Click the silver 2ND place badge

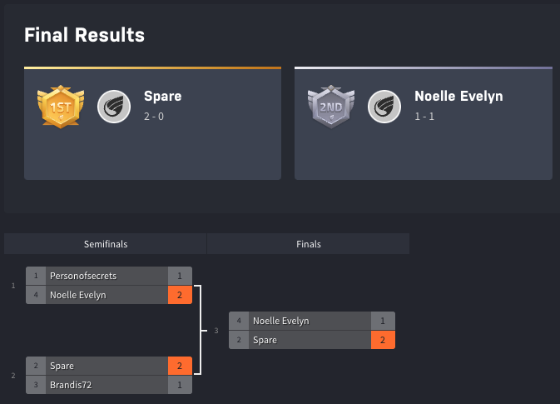pos(331,107)
